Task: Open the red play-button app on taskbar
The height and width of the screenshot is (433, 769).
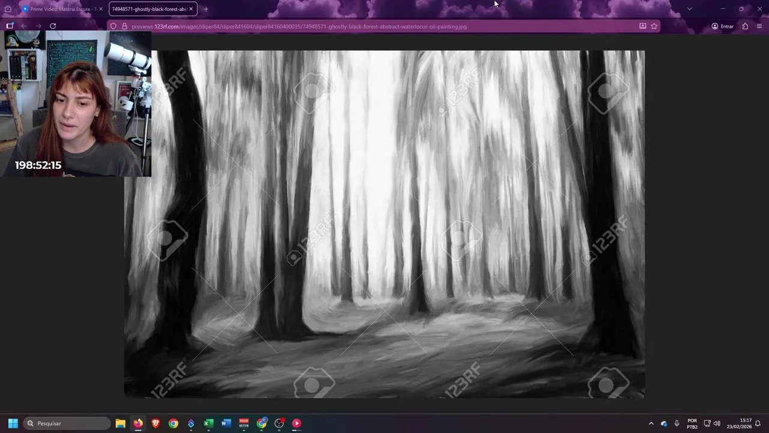Action: click(297, 423)
